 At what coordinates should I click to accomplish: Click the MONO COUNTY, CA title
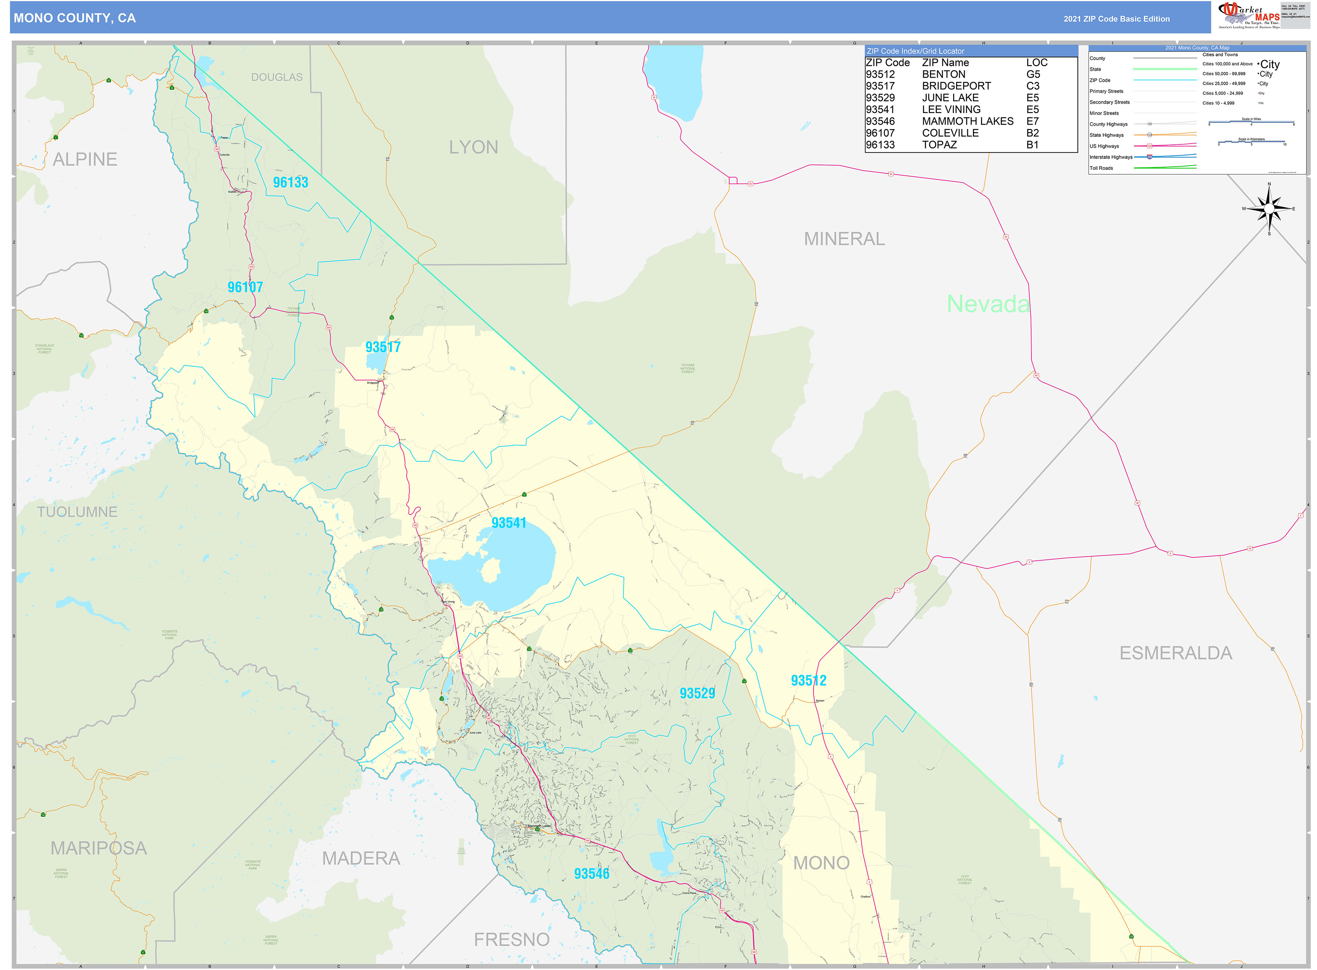75,18
